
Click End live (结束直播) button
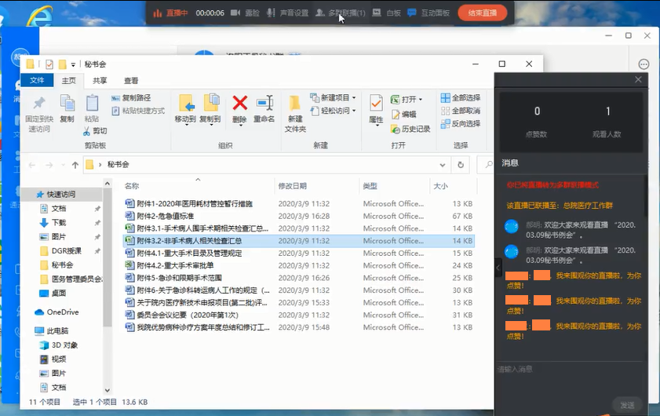click(483, 13)
